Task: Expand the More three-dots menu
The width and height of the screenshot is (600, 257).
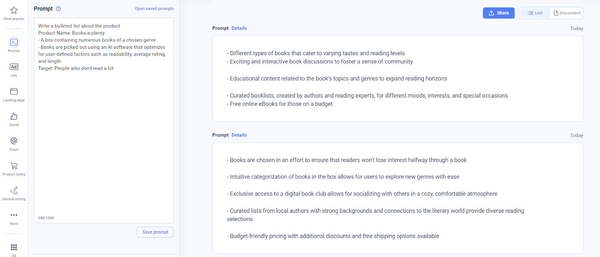Action: pyautogui.click(x=14, y=215)
